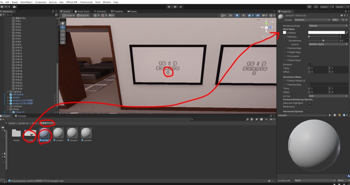Image resolution: width=350 pixels, height=185 pixels.
Task: Open the HoshinoLabs menu
Action: (x=86, y=2)
